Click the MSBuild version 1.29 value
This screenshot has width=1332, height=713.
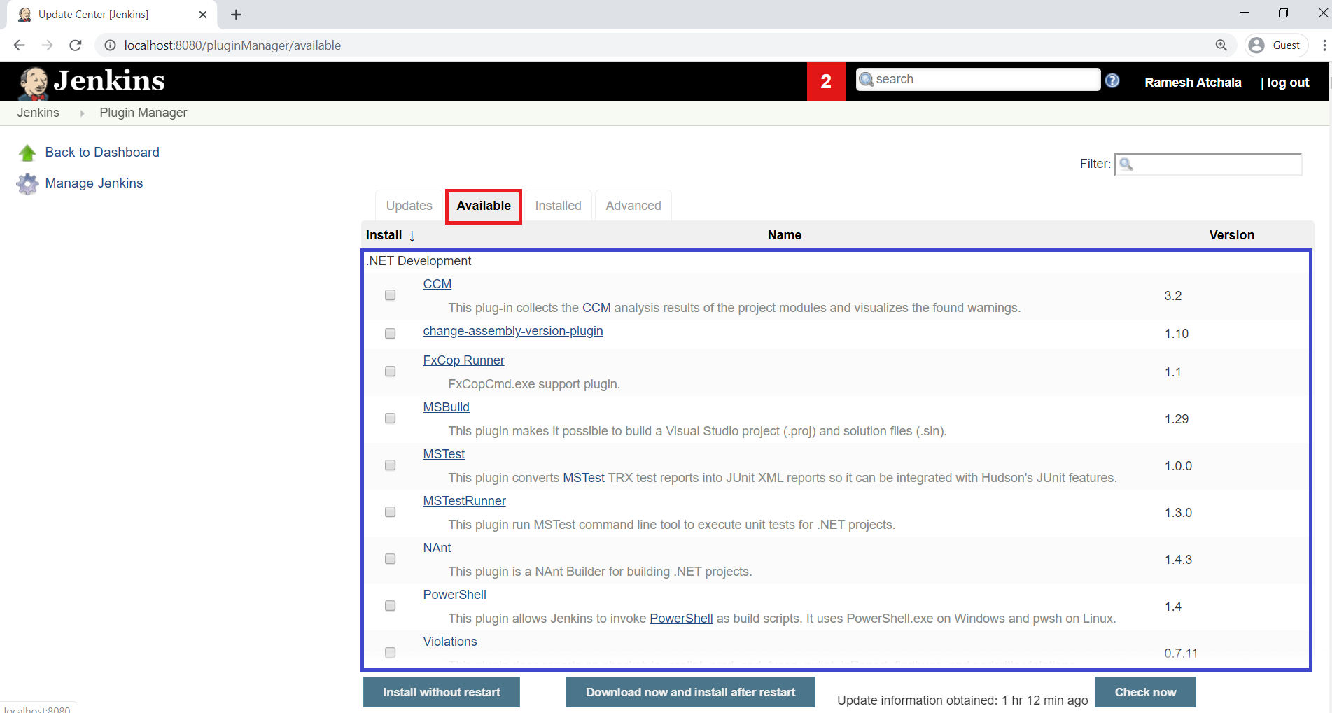pos(1176,419)
